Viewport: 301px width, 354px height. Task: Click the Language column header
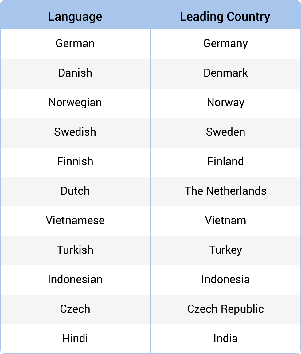(x=75, y=17)
